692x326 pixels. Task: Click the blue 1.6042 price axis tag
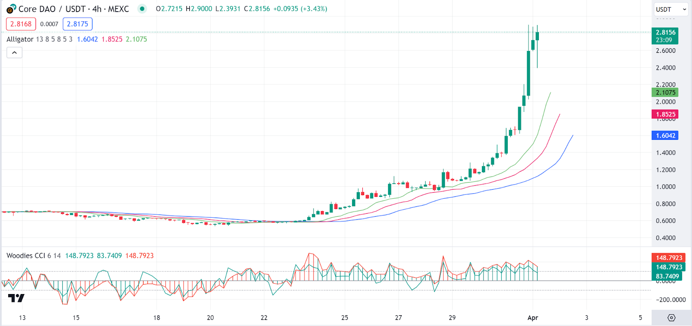point(665,136)
